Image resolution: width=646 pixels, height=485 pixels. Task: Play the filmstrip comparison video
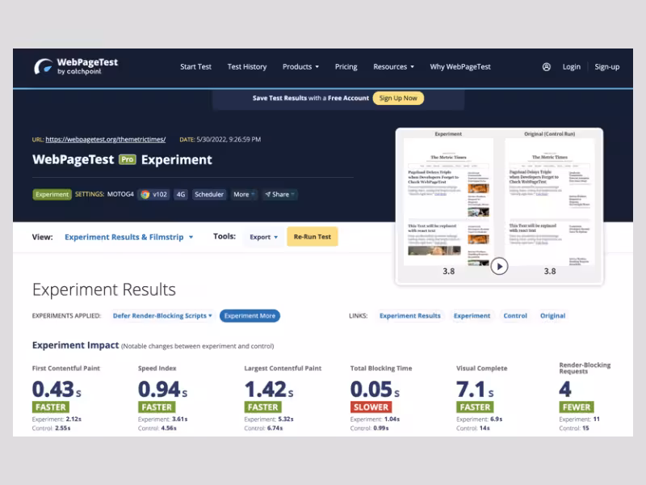(x=499, y=265)
